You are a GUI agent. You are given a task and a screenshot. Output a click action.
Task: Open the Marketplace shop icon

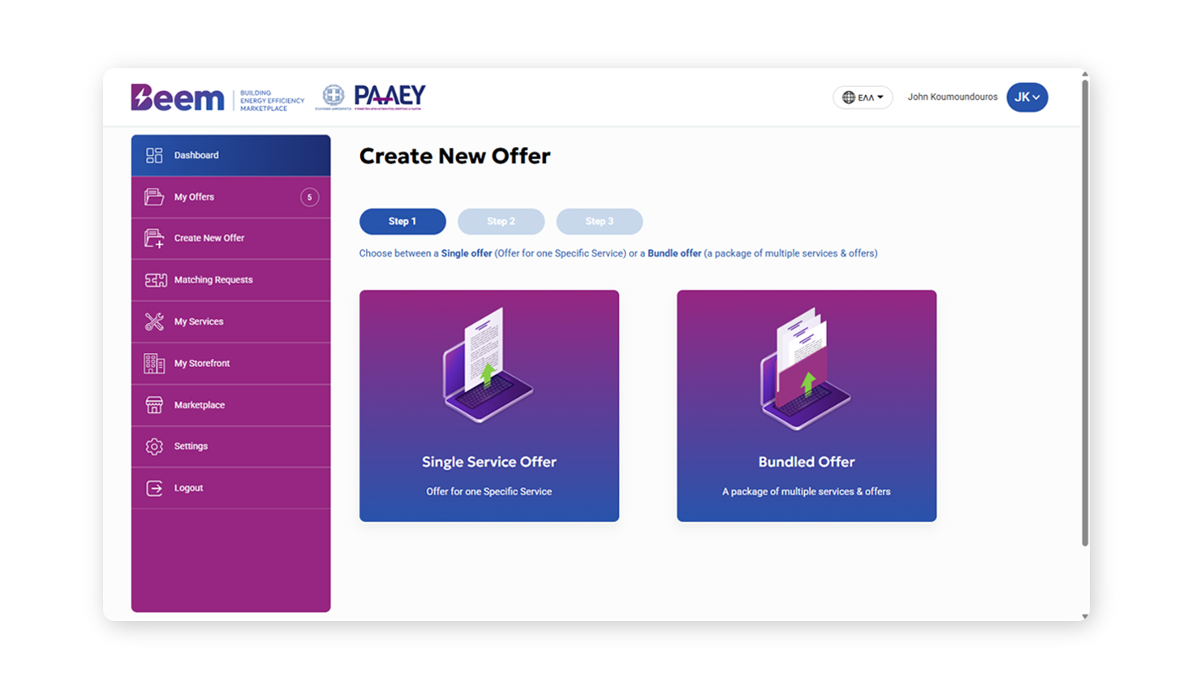click(x=153, y=404)
